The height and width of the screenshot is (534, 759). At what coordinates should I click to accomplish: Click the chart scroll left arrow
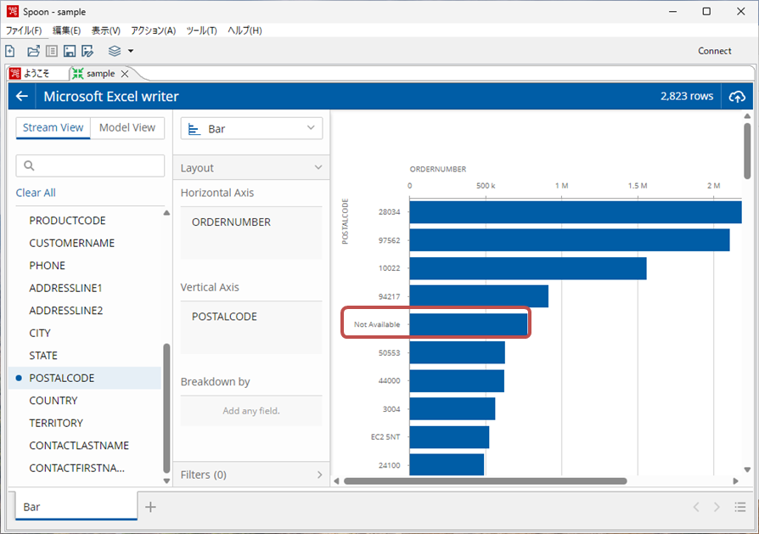pyautogui.click(x=336, y=481)
